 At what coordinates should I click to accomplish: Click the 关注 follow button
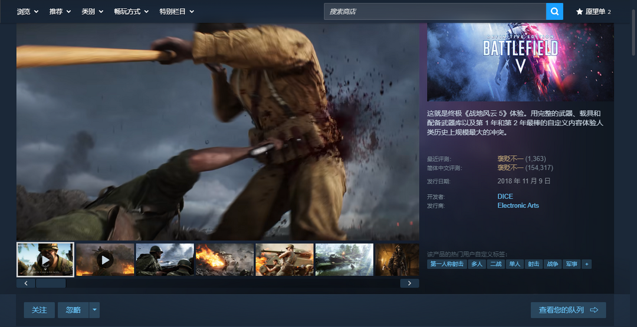40,310
